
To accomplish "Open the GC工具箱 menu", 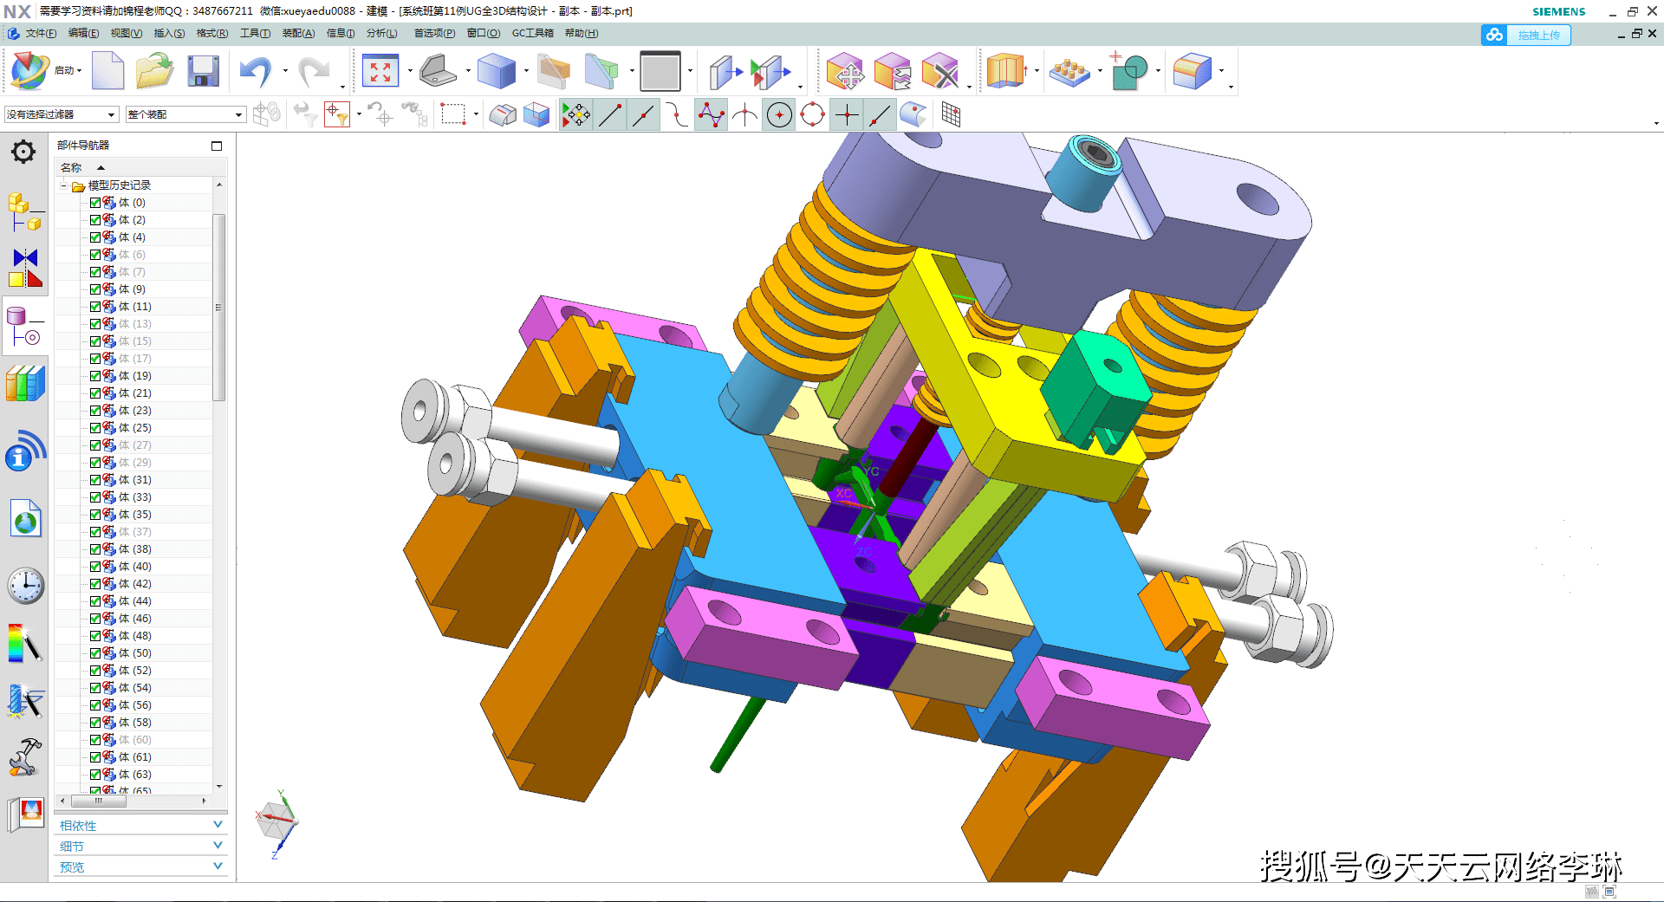I will click(x=532, y=33).
